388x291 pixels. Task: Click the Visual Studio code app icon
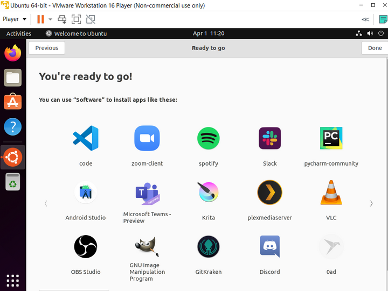86,138
